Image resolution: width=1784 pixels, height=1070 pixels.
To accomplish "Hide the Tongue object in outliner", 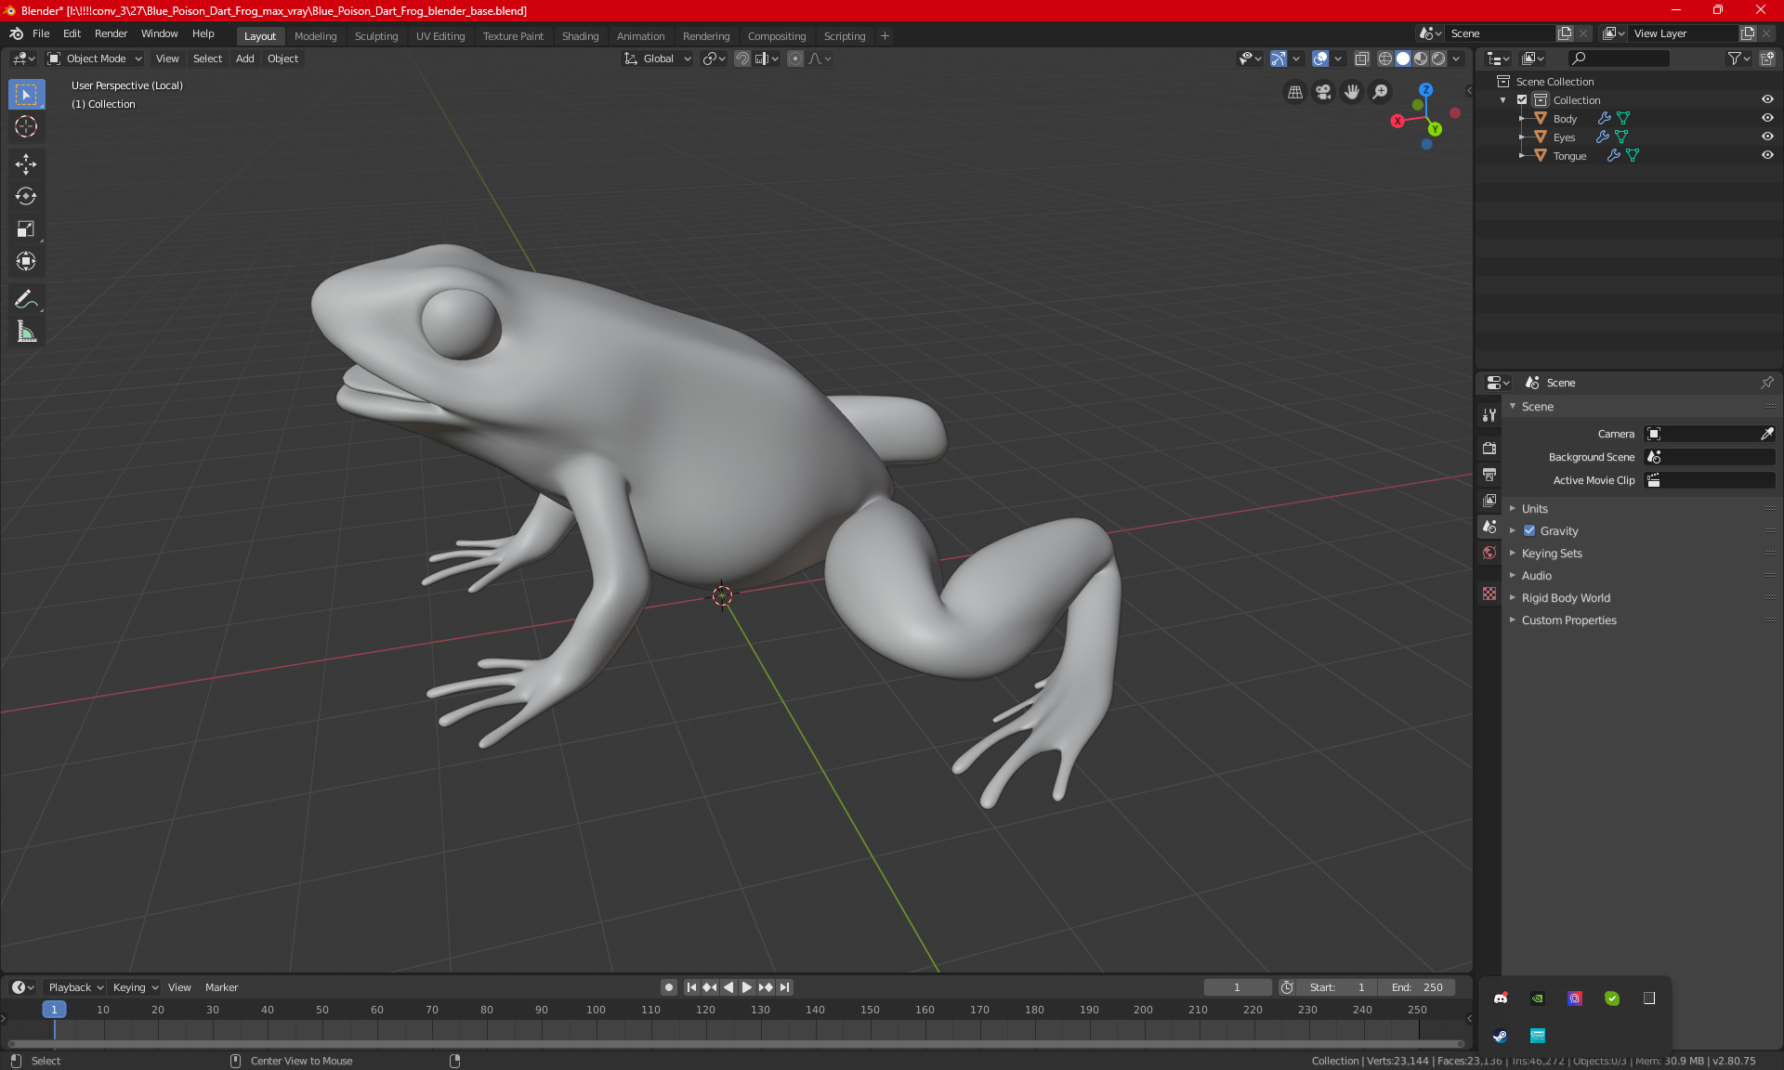I will click(x=1767, y=155).
